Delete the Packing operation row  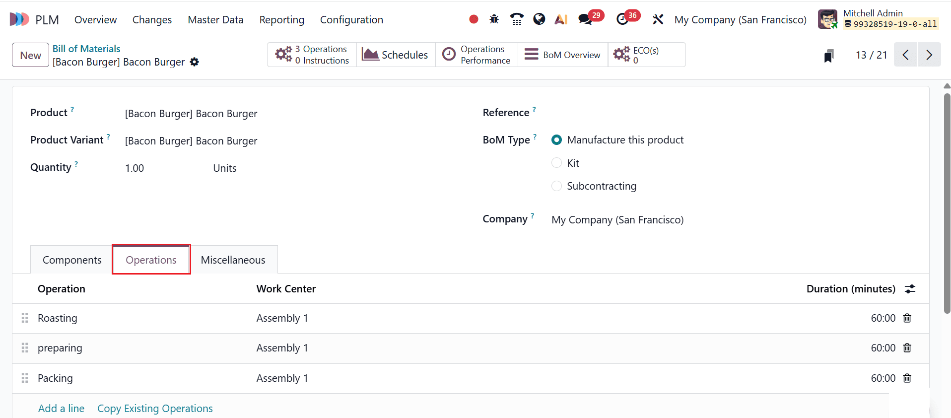[907, 378]
